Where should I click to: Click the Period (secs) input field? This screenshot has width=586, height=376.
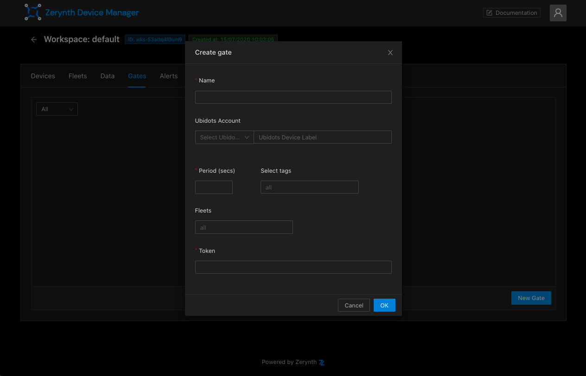click(x=214, y=187)
